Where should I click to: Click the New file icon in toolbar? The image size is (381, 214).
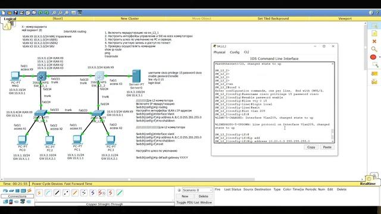(4, 12)
